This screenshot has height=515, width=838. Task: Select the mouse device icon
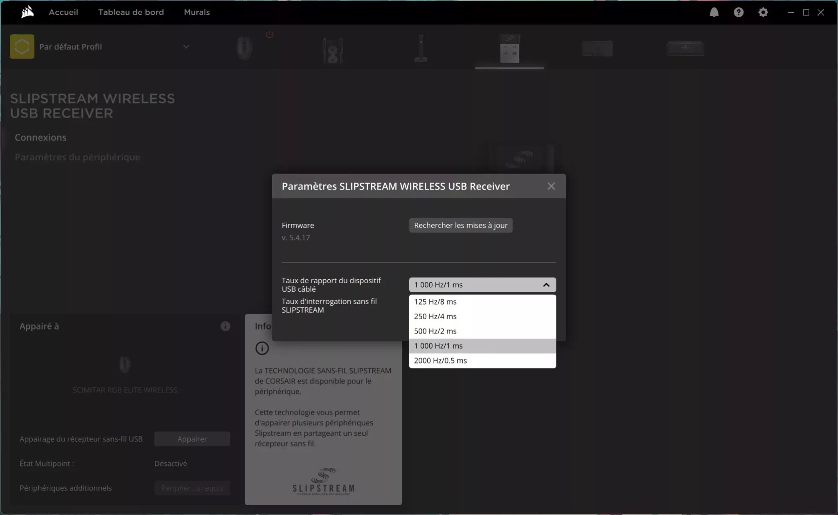245,48
